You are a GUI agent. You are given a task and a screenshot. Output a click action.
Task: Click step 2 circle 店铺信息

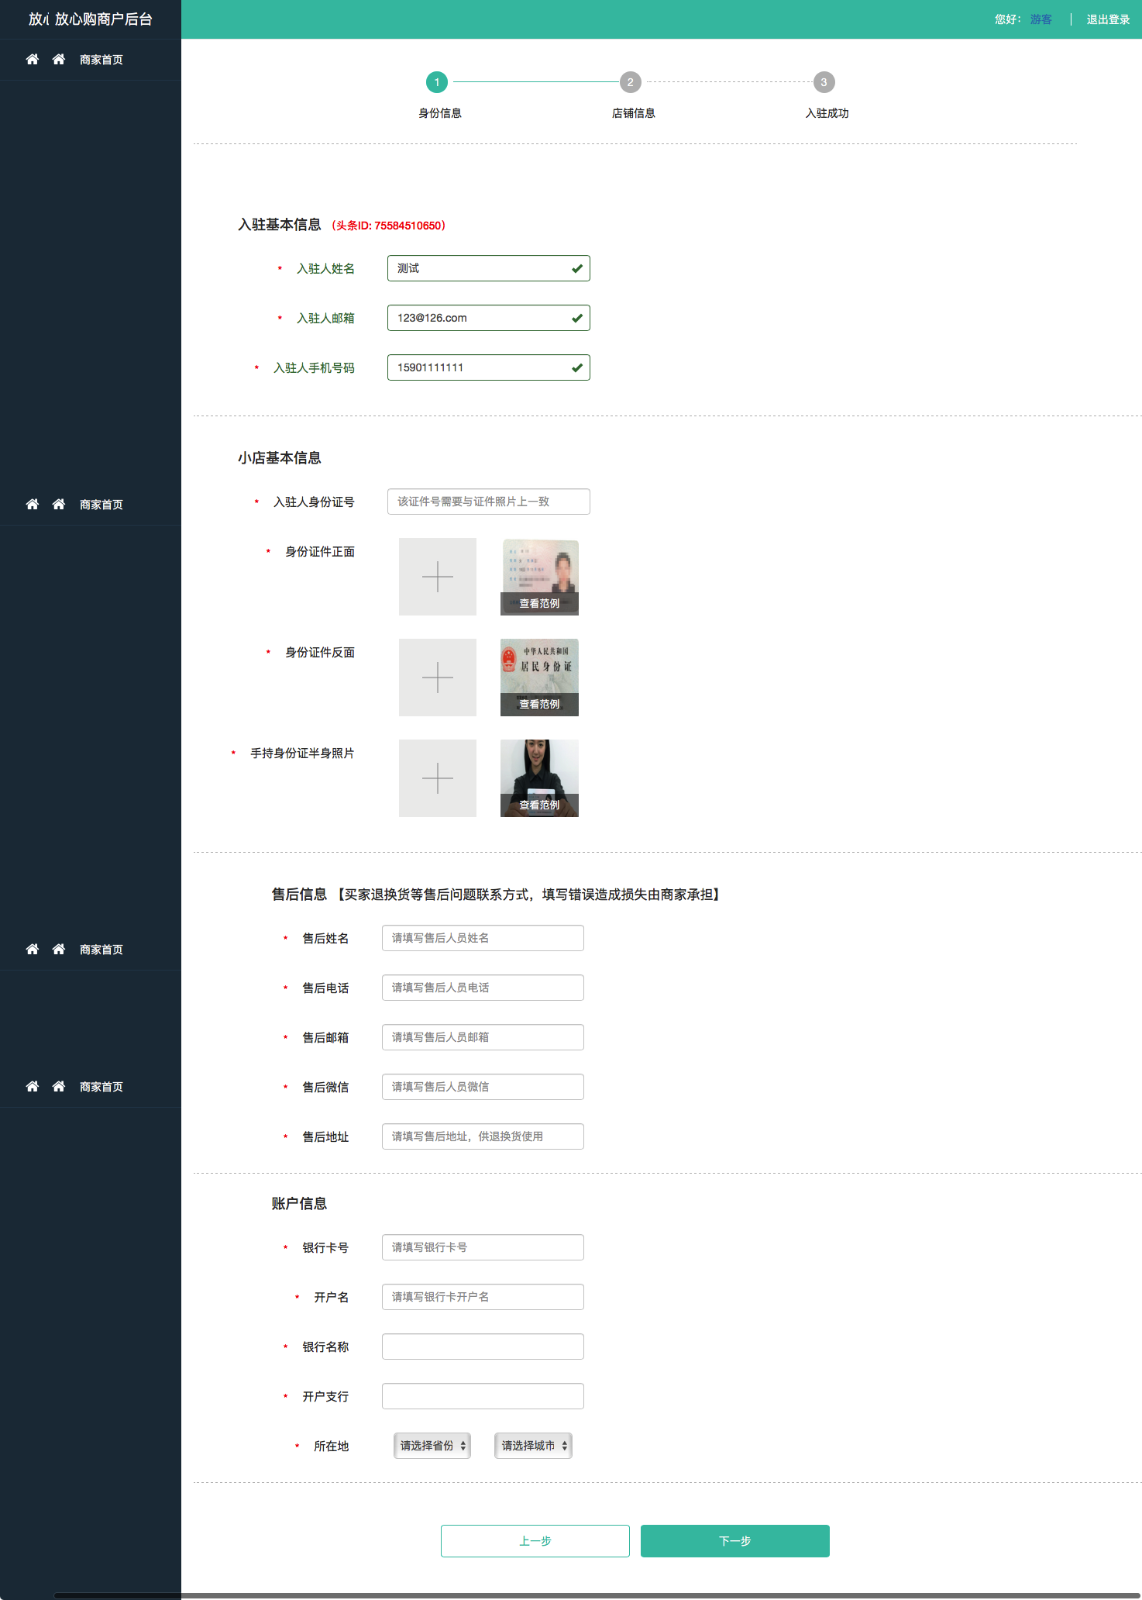631,82
